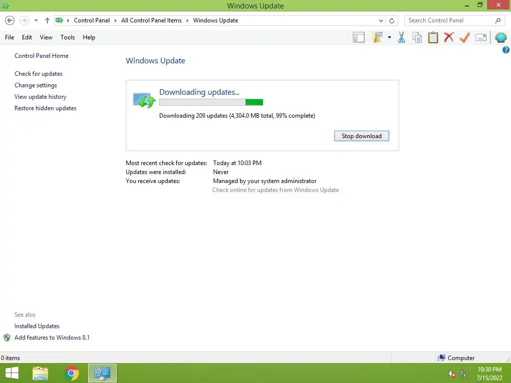Click the Back navigation arrow
The image size is (511, 383).
(x=10, y=20)
